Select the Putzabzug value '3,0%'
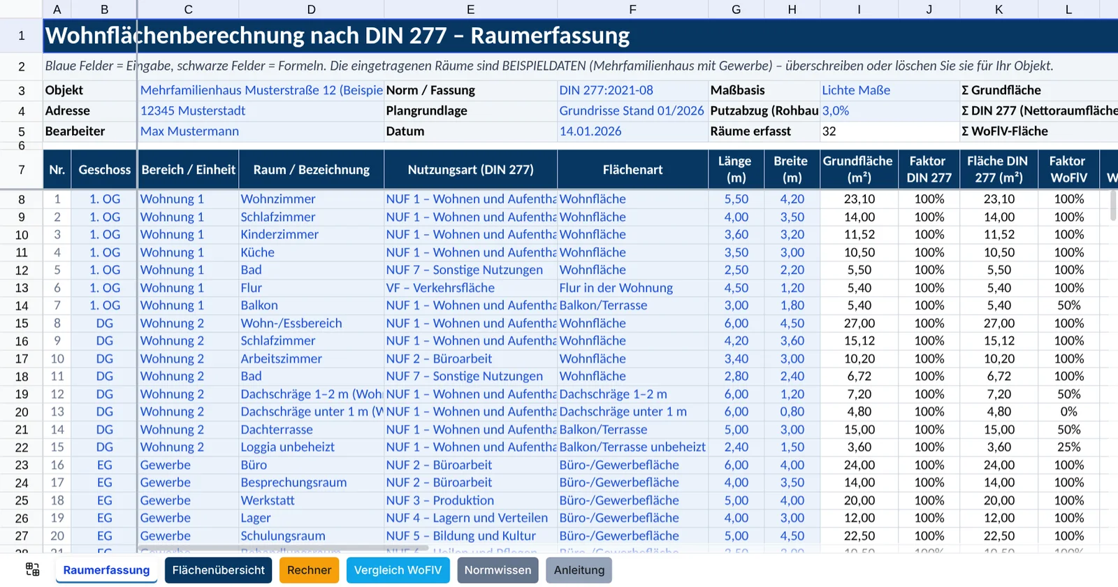This screenshot has height=587, width=1118. coord(890,110)
